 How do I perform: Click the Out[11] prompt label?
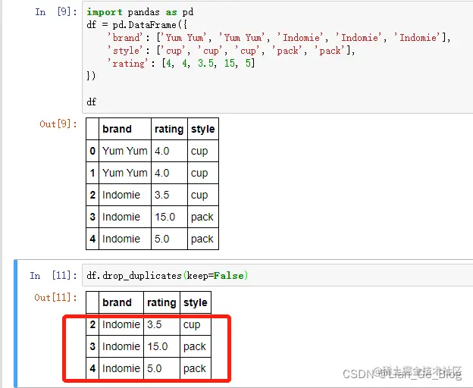(55, 298)
